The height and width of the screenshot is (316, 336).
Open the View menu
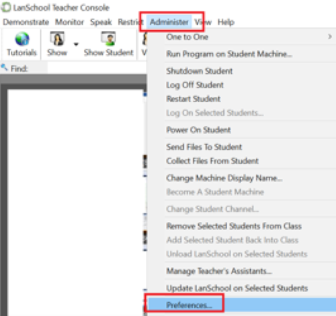coord(203,22)
